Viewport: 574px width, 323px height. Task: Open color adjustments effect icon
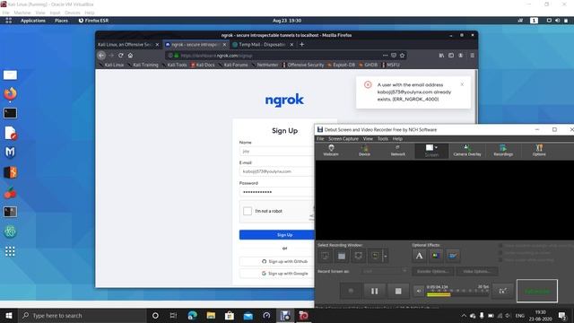click(x=436, y=256)
